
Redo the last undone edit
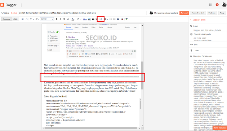[x=27, y=19]
